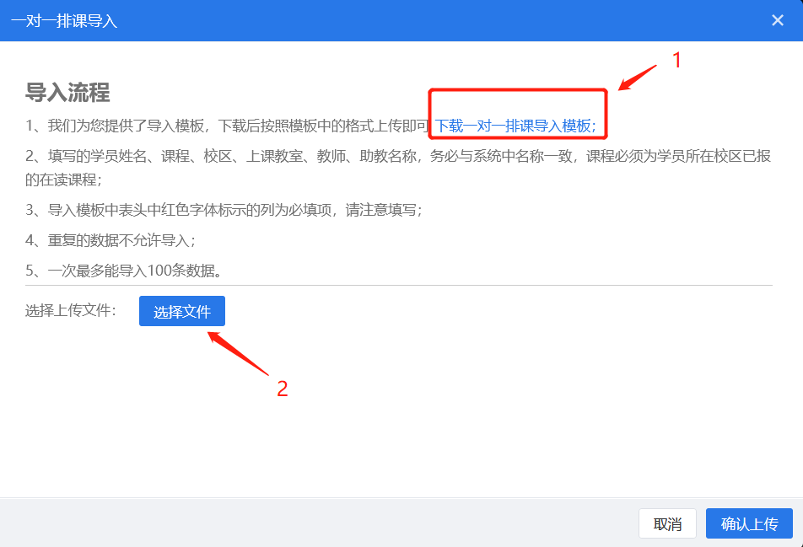Click the 确认上传 button
Screen dimensions: 803x547
click(x=749, y=523)
